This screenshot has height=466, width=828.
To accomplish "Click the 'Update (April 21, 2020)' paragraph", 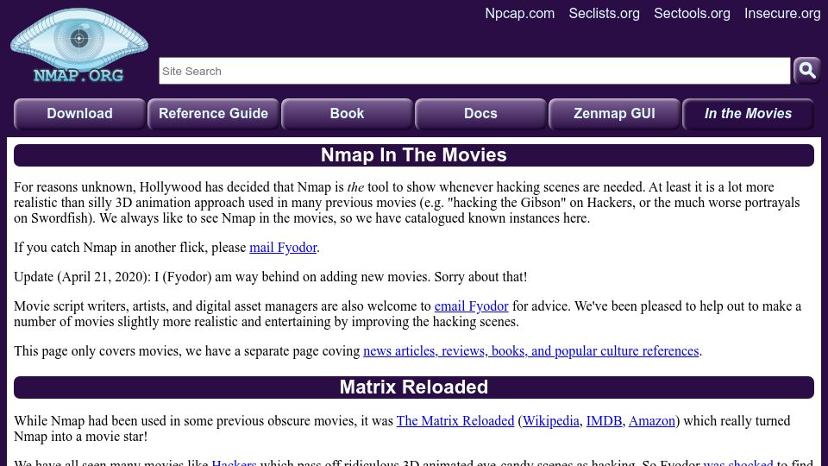I will tap(270, 277).
